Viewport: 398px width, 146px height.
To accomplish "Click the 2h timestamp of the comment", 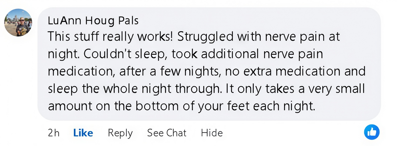I will (54, 133).
